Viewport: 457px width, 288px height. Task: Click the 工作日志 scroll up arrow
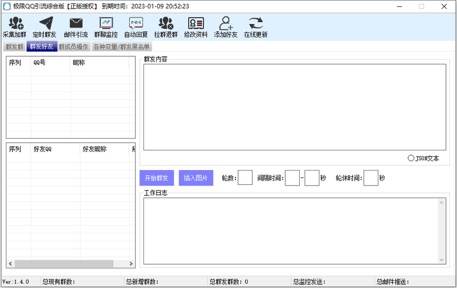[x=442, y=202]
